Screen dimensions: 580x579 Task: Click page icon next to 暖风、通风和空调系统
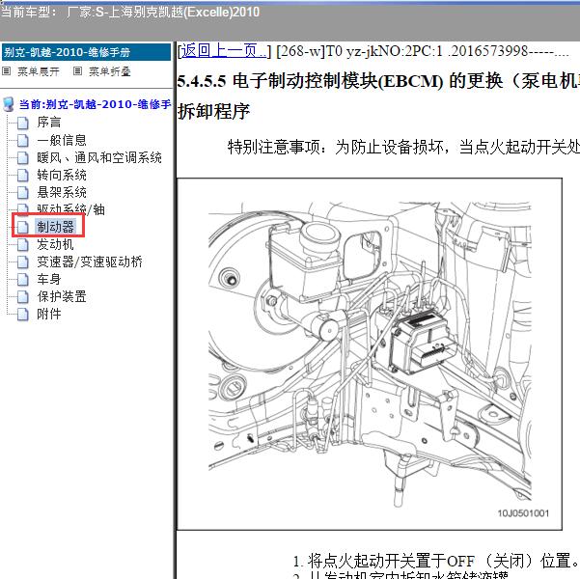pyautogui.click(x=23, y=157)
